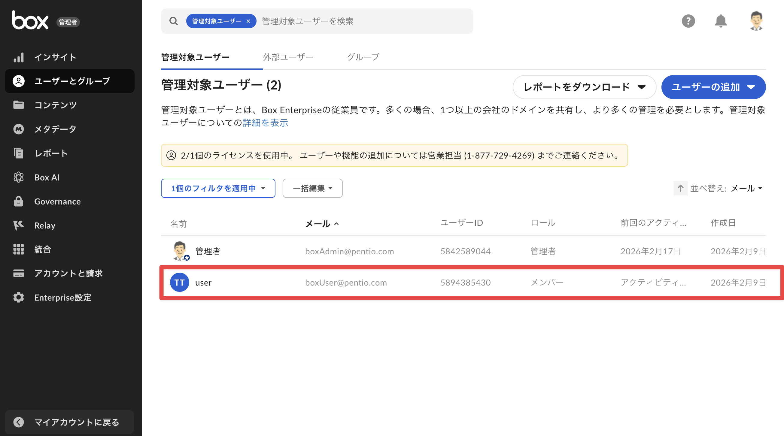
Task: Click the search magnifier icon
Action: (174, 21)
